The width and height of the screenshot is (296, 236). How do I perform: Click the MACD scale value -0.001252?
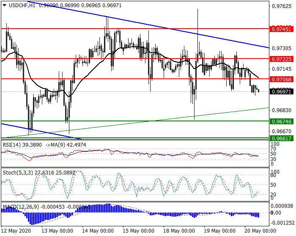point(282,223)
